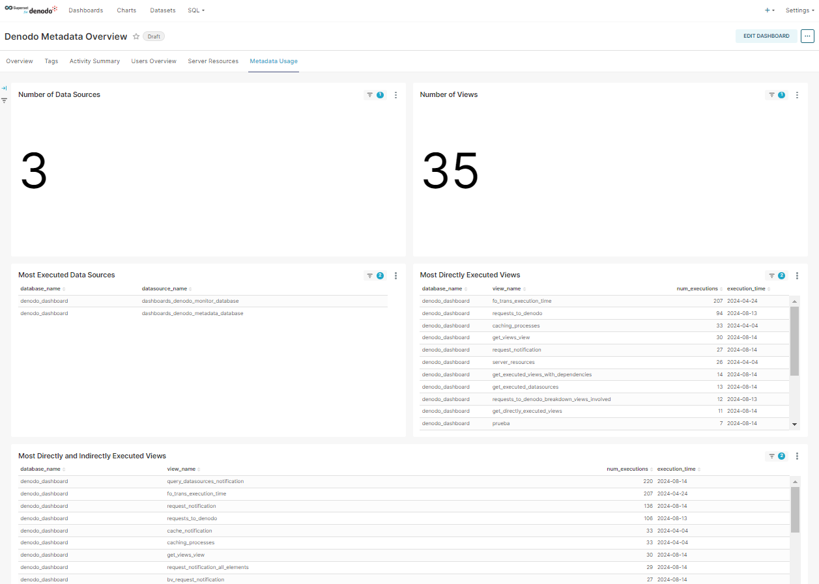
Task: Select dashboards_denodo_monitor_database cell
Action: coord(190,301)
